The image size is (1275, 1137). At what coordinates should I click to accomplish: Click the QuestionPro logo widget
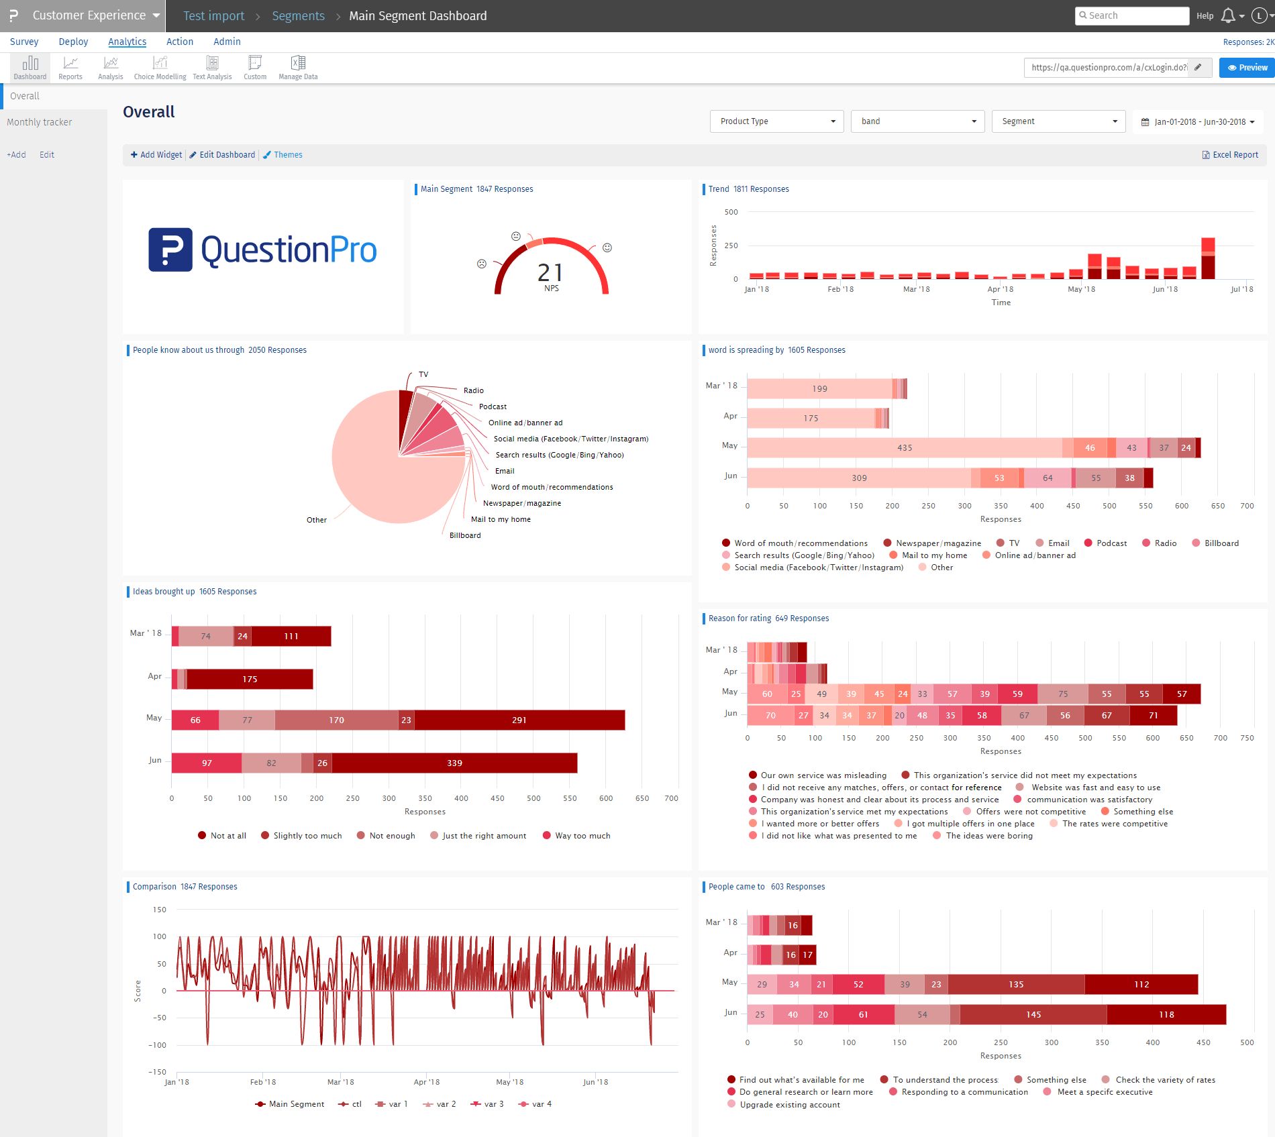click(262, 250)
